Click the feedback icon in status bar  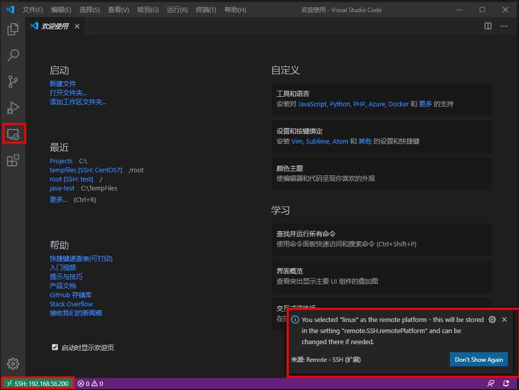(491, 383)
